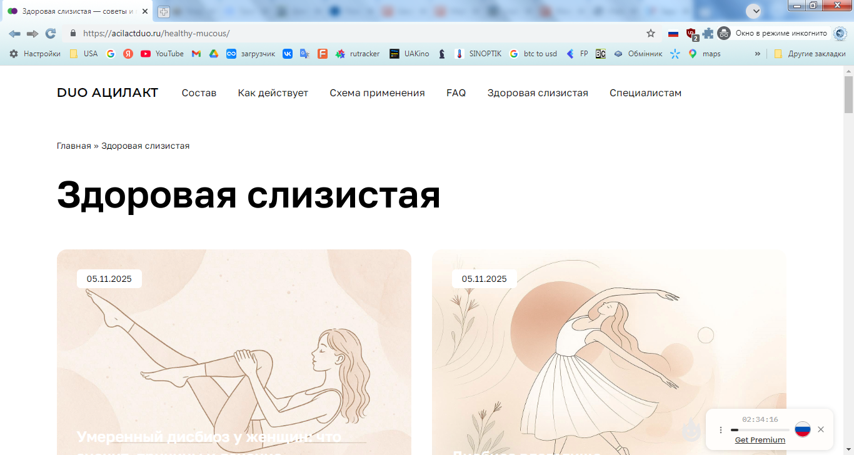Open the Google Drive bookmark icon
The width and height of the screenshot is (854, 455).
214,54
